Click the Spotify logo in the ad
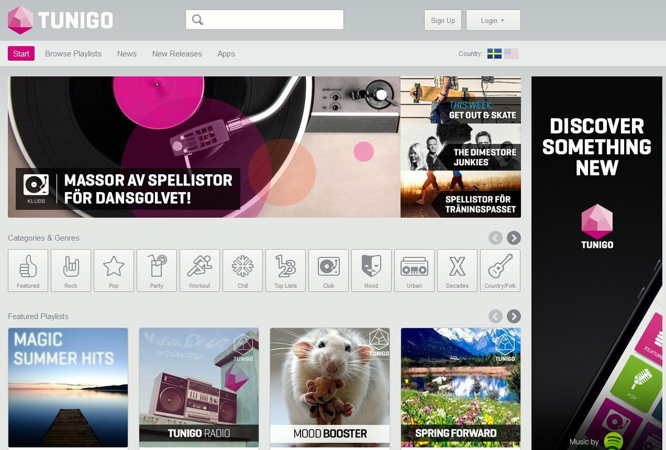Image resolution: width=666 pixels, height=450 pixels. tap(613, 441)
